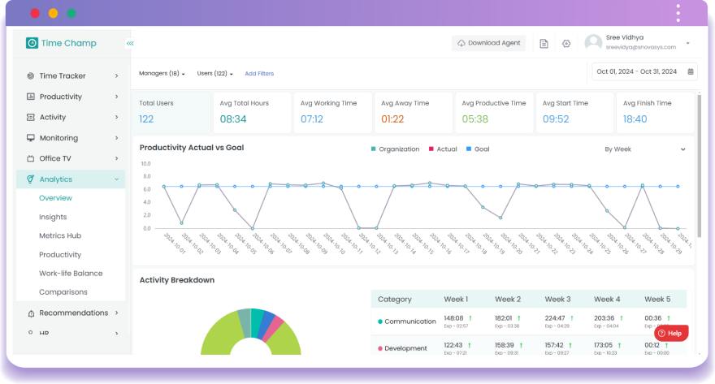This screenshot has width=715, height=384.
Task: Collapse sidebar with double chevron icon
Action: click(x=130, y=43)
